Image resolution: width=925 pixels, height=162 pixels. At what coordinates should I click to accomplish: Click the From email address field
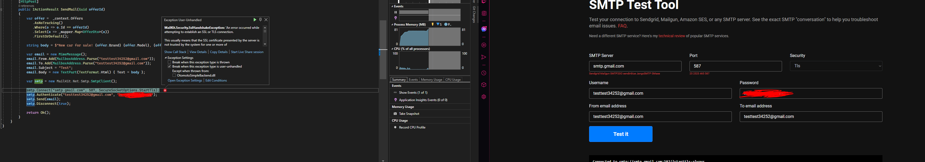[x=660, y=116]
